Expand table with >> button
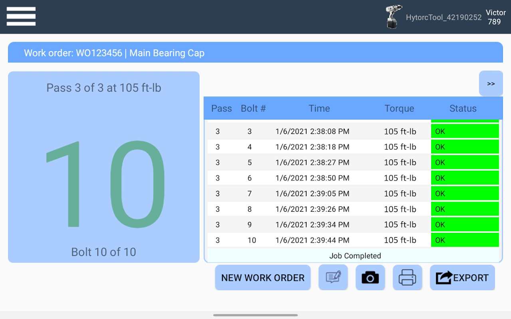Viewport: 511px width, 319px height. (491, 83)
